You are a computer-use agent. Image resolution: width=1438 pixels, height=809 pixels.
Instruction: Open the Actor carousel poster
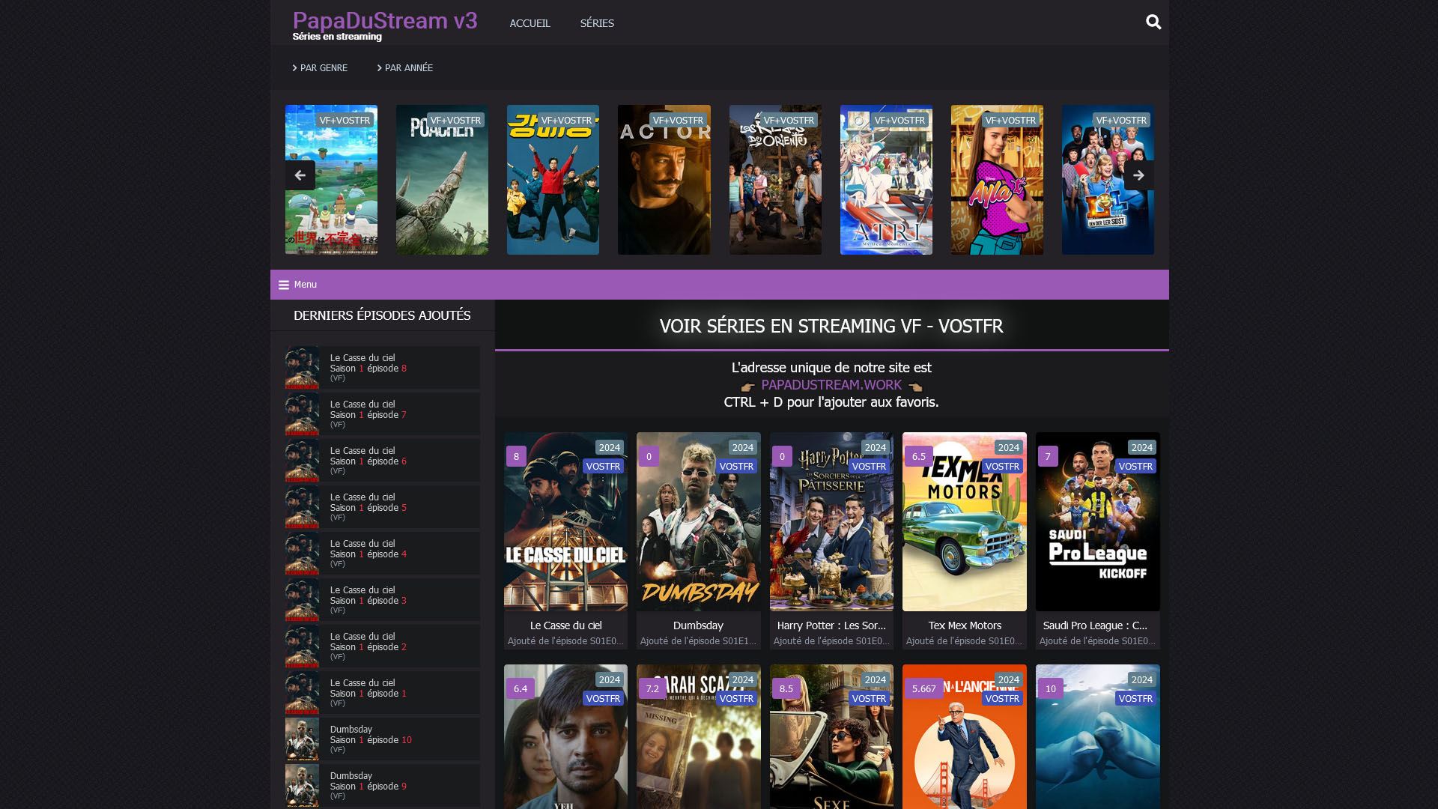(x=664, y=180)
